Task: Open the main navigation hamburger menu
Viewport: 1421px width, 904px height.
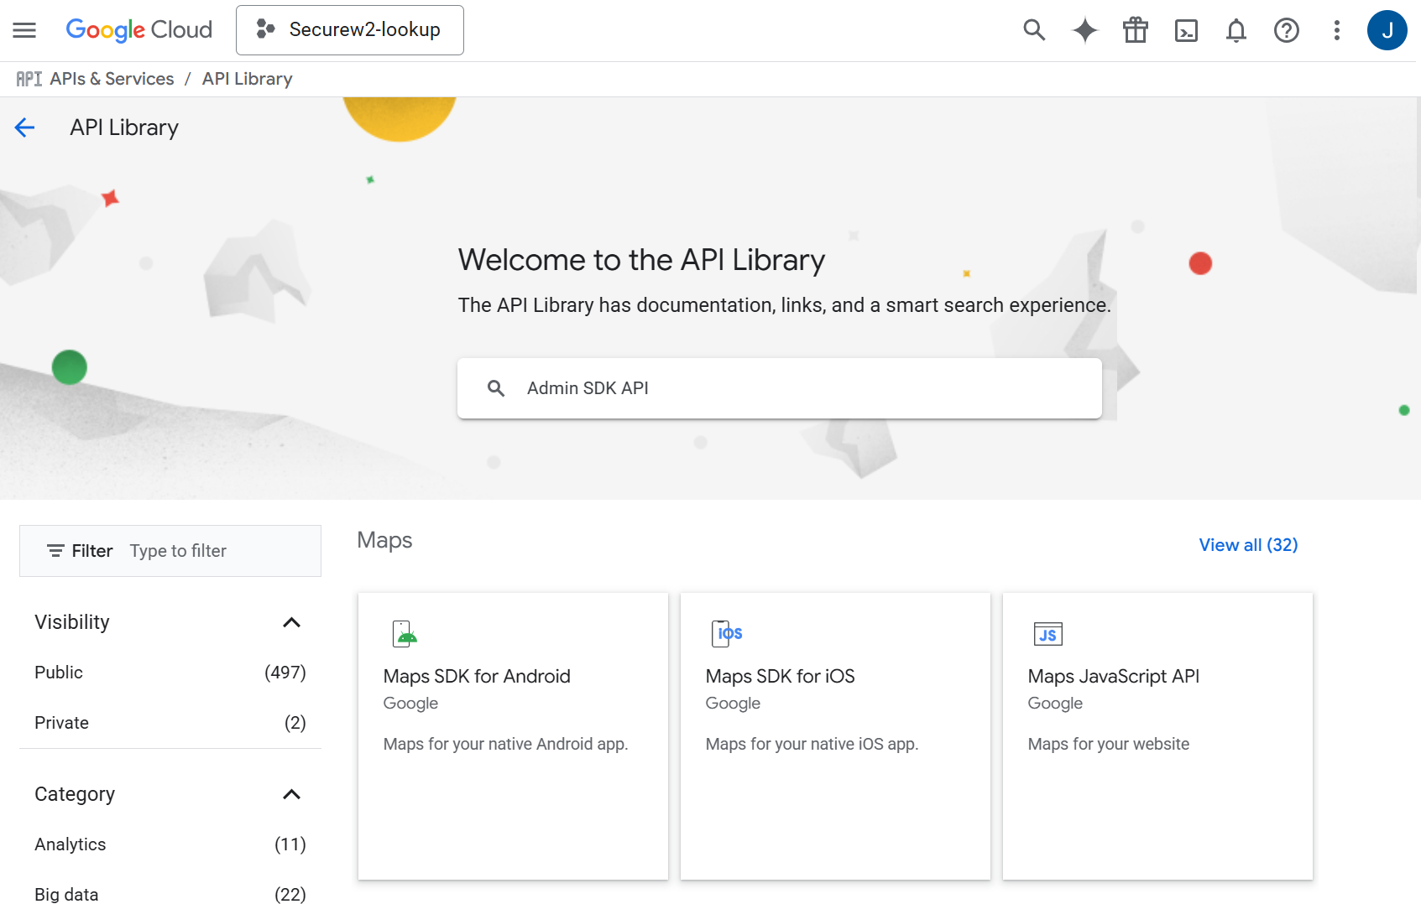Action: [x=24, y=30]
